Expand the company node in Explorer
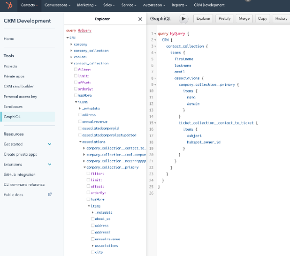The width and height of the screenshot is (290, 256). pos(71,44)
